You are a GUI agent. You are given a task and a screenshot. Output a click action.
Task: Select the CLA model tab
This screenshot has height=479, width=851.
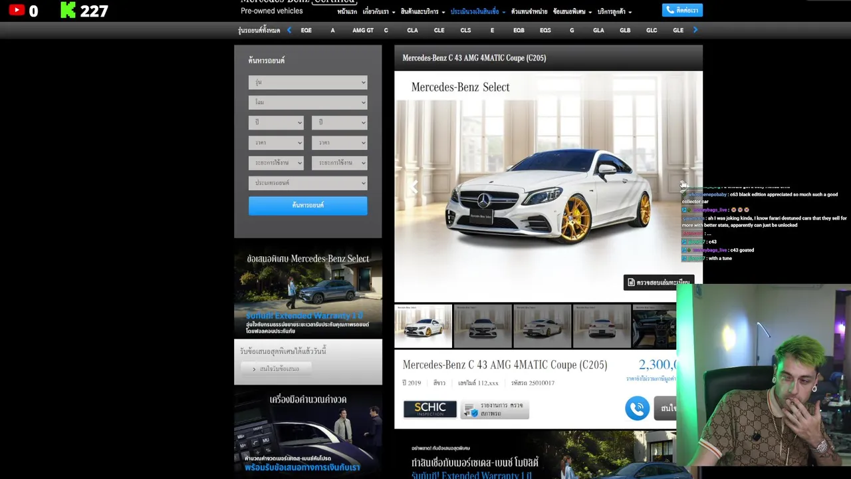tap(412, 30)
